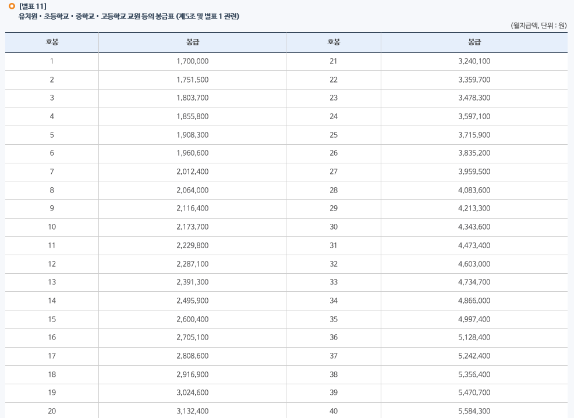Click salary value 4,603,000

(x=474, y=264)
